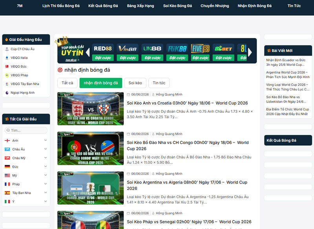Screen dimensions: 314x229
Task: Click the VĐQG Italia league icon
Action: click(7, 58)
